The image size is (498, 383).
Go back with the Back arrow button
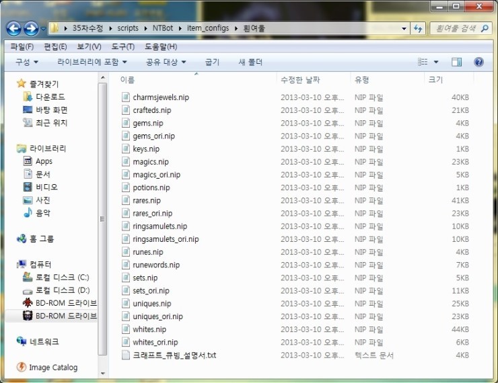click(13, 28)
